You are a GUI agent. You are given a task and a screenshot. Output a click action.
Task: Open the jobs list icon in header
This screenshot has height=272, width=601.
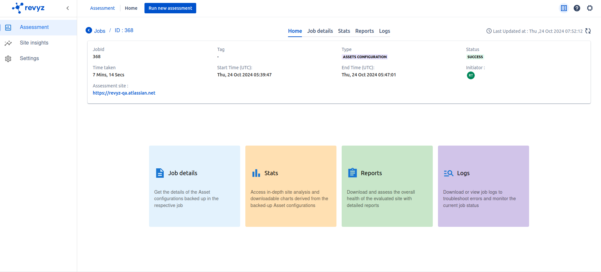[x=564, y=8]
